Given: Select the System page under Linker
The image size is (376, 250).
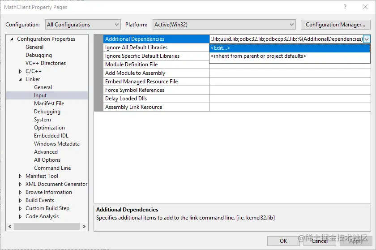Looking at the screenshot, I should 43,120.
